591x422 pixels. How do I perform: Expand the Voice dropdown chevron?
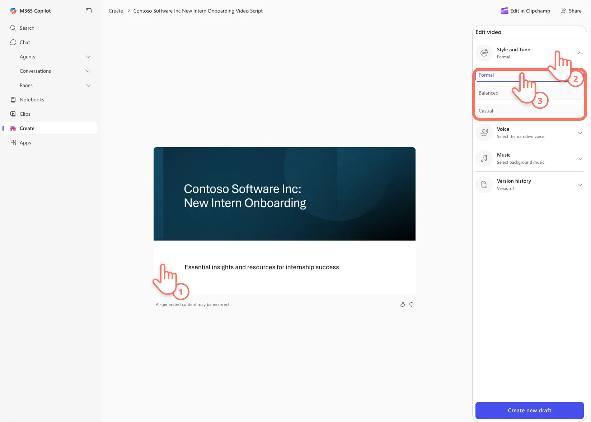(x=580, y=133)
